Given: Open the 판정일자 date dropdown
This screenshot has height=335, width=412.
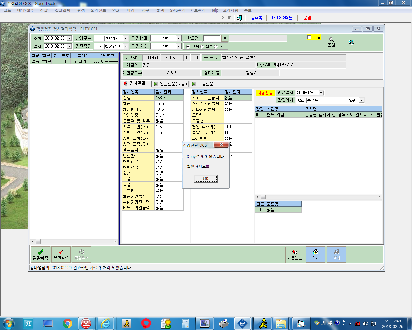Looking at the screenshot, I should pos(321,93).
